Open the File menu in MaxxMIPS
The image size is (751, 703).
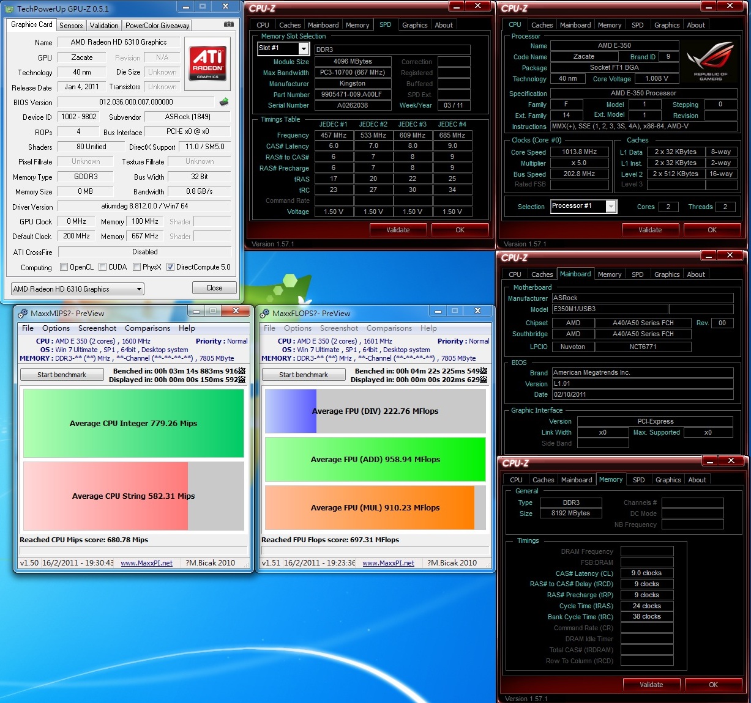(x=28, y=328)
